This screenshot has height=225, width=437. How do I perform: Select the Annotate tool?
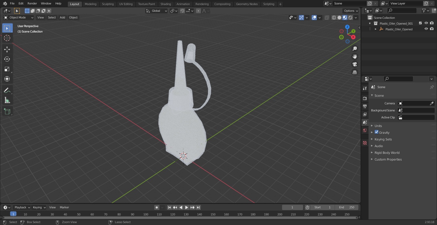pyautogui.click(x=7, y=90)
